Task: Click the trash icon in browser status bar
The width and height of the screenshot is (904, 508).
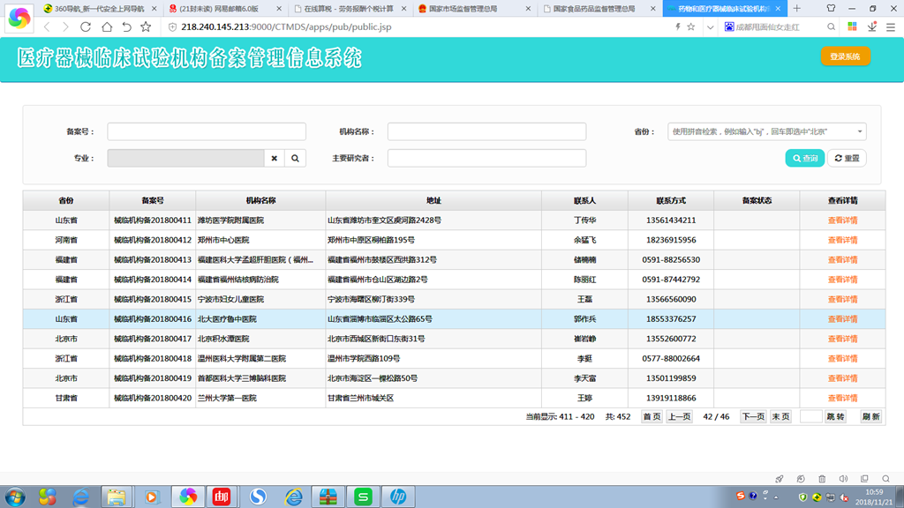Action: pos(822,479)
